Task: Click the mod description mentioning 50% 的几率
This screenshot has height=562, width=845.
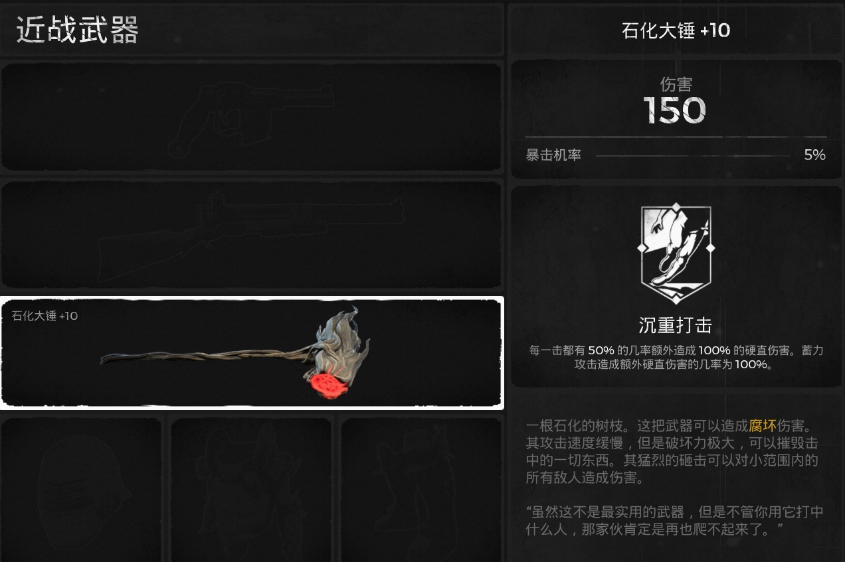Action: pyautogui.click(x=676, y=357)
